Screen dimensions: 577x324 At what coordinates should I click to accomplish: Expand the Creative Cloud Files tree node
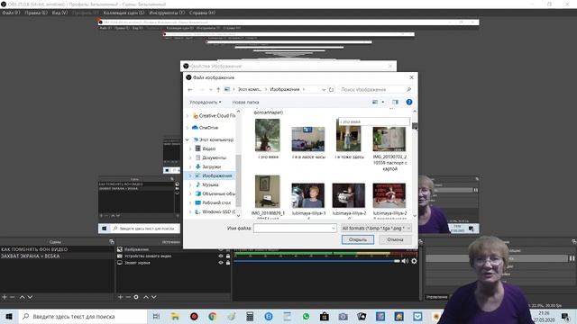[x=188, y=116]
